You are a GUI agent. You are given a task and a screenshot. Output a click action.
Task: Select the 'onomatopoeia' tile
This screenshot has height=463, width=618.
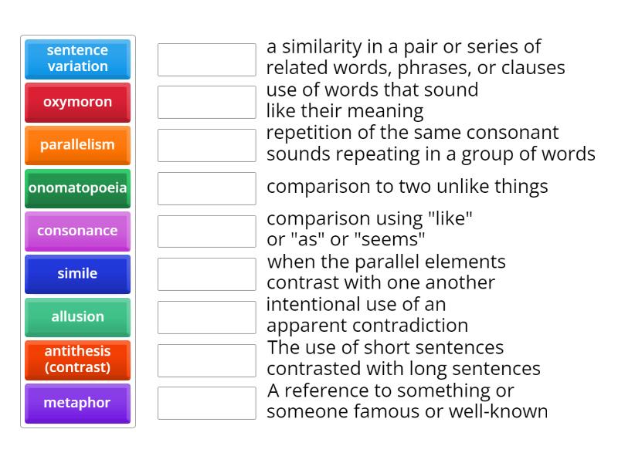[x=77, y=188]
